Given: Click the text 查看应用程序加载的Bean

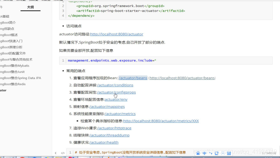Looking at the screenshot, I should coord(96,78).
